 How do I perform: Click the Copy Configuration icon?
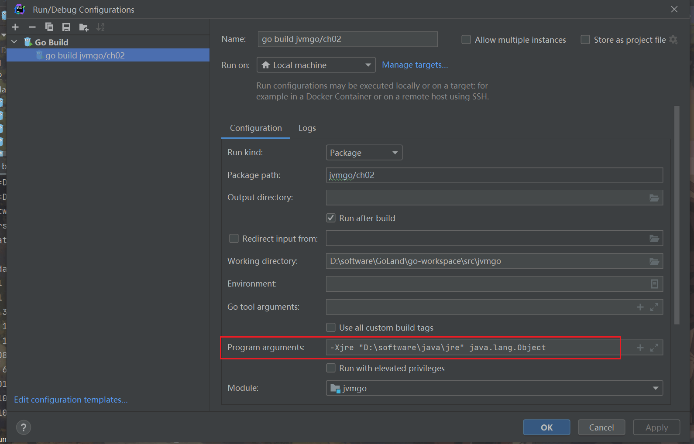tap(49, 27)
